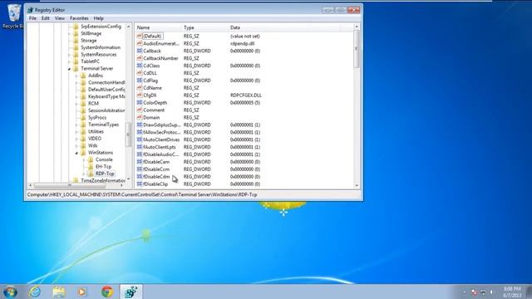This screenshot has width=532, height=299.
Task: Open the Recycle Bin on the desktop
Action: tap(13, 16)
